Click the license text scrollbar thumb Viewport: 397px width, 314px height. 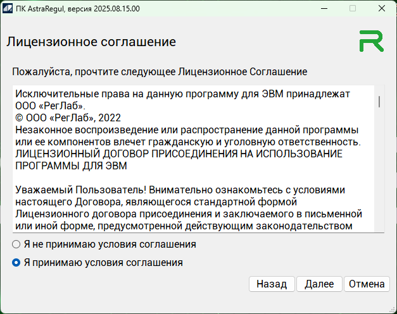(379, 102)
